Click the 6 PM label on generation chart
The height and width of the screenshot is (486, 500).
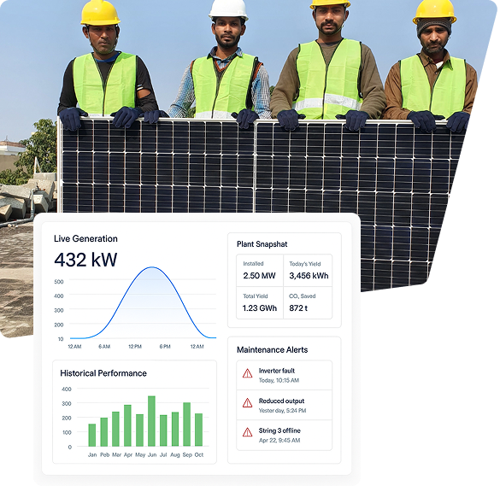[165, 347]
